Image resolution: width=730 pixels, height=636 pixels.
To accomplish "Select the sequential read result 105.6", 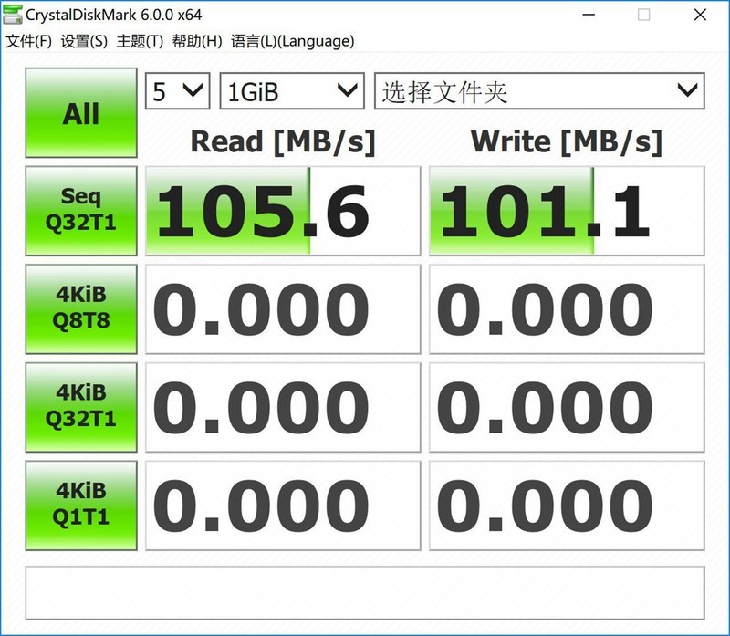I will pos(283,211).
